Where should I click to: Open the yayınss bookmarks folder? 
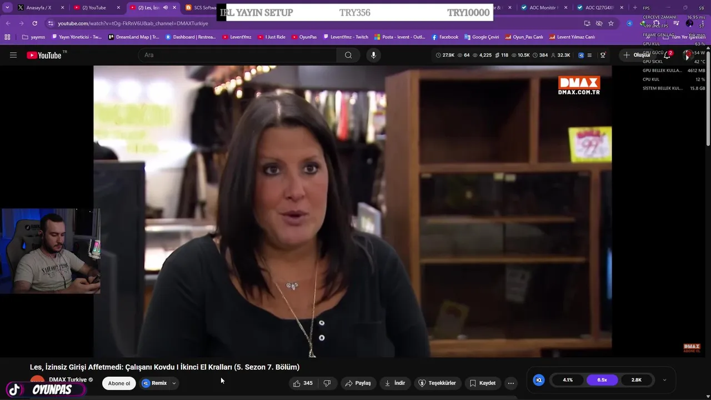(34, 37)
